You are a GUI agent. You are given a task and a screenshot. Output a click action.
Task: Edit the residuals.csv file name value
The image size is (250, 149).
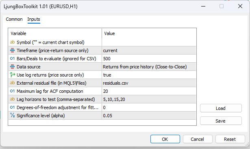tap(149, 83)
